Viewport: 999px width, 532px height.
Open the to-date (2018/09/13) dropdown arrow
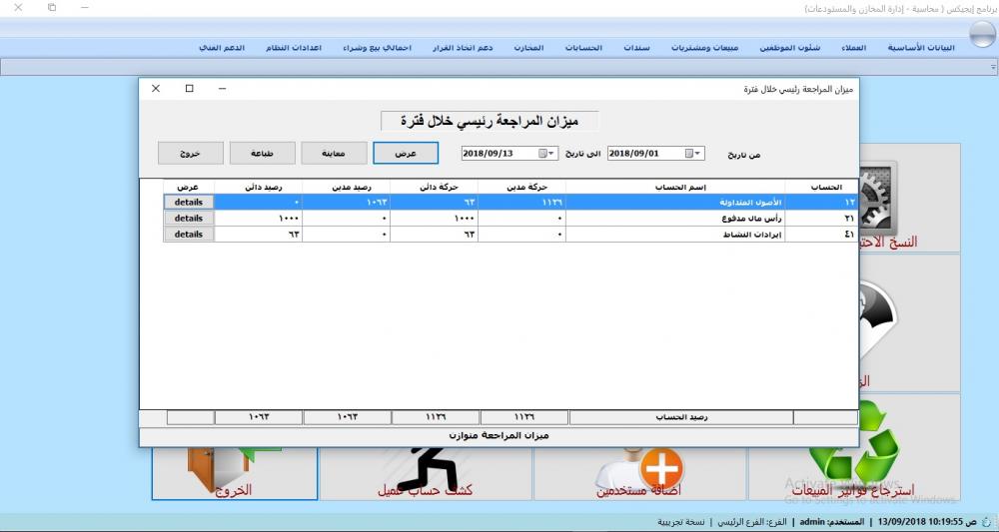(552, 154)
